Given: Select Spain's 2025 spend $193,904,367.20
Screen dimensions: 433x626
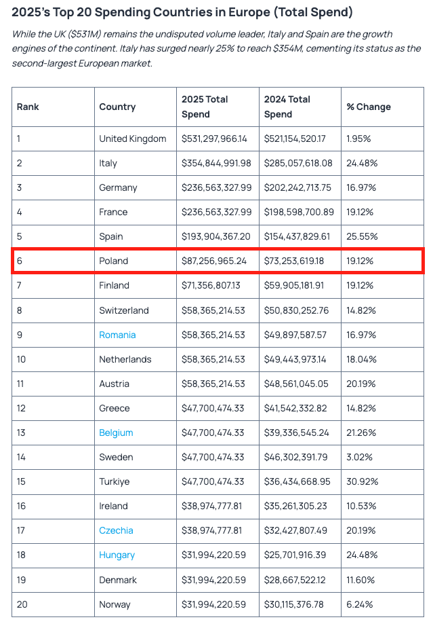Looking at the screenshot, I should point(216,236).
